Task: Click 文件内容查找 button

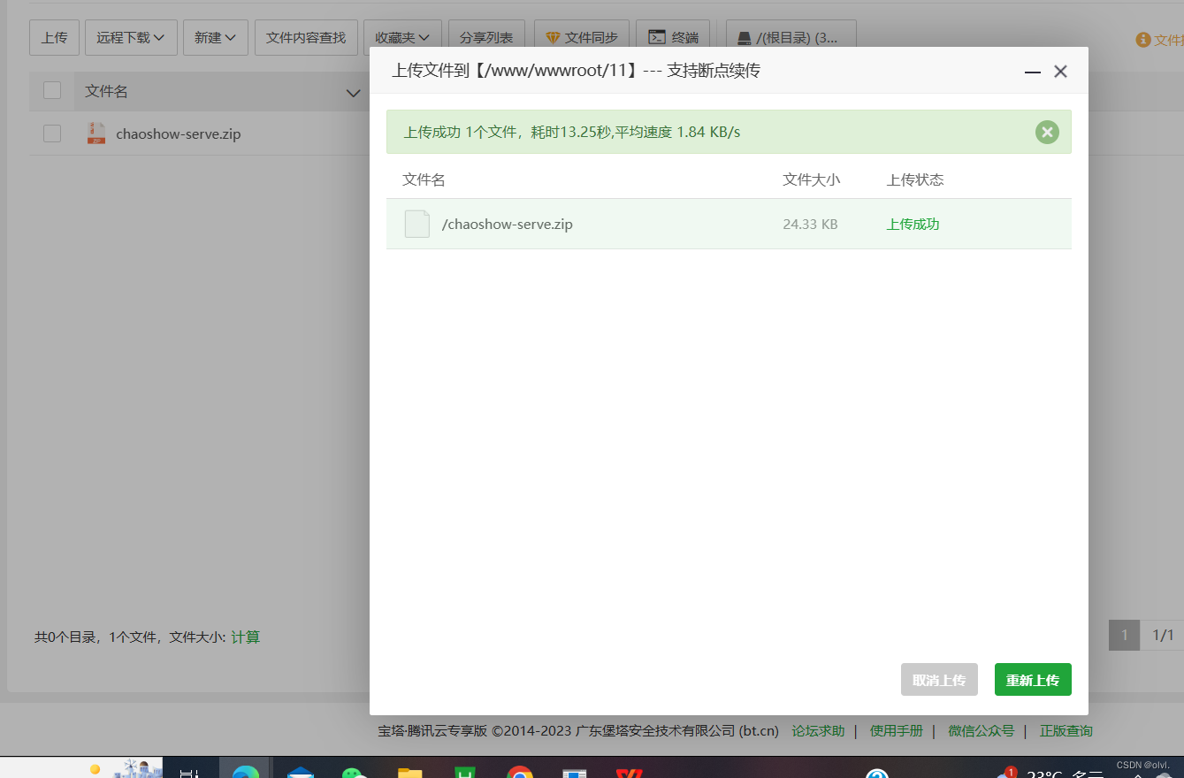Action: [x=306, y=38]
